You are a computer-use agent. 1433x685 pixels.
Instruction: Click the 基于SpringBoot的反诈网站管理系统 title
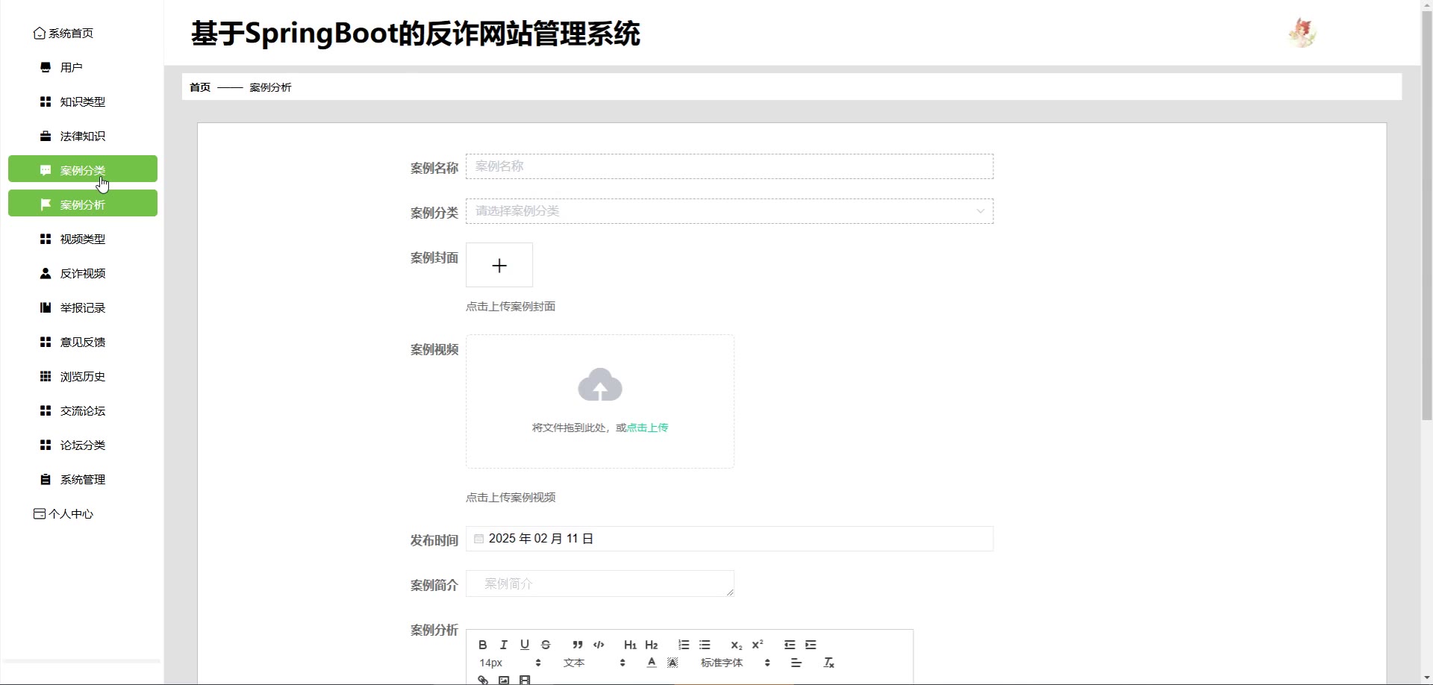[x=416, y=34]
